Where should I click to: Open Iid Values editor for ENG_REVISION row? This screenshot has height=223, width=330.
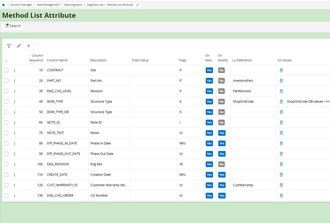tap(281, 164)
